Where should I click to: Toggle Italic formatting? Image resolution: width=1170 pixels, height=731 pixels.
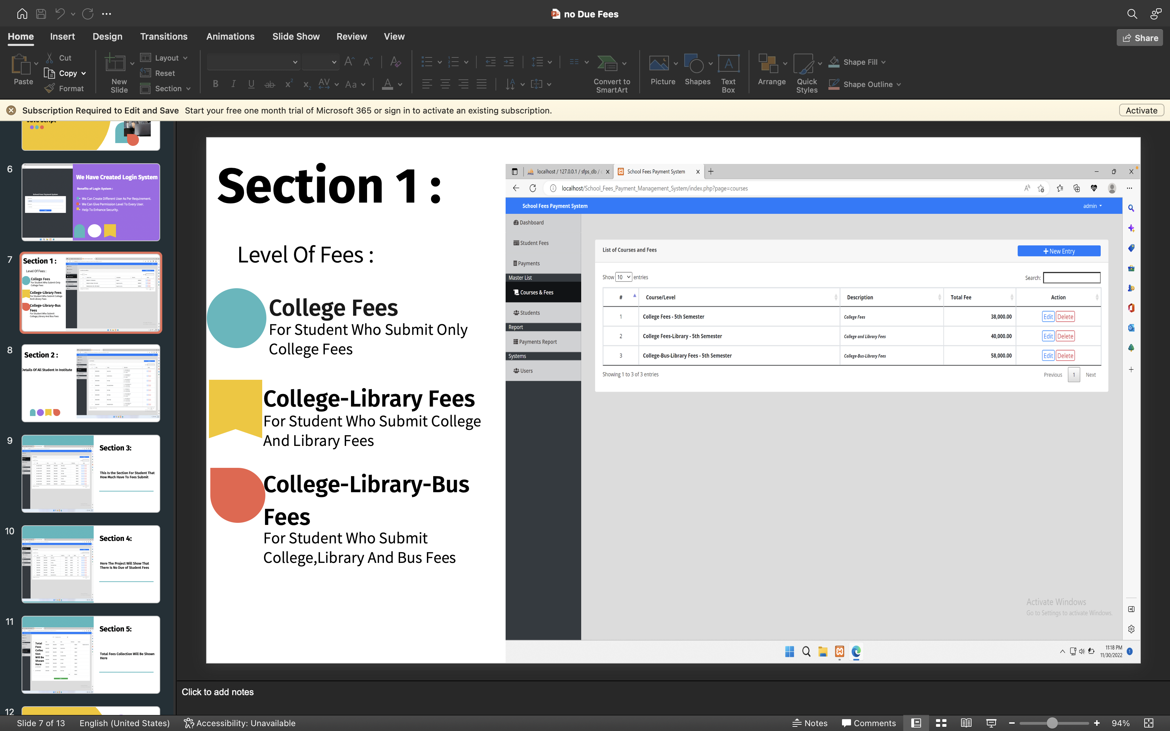tap(233, 84)
